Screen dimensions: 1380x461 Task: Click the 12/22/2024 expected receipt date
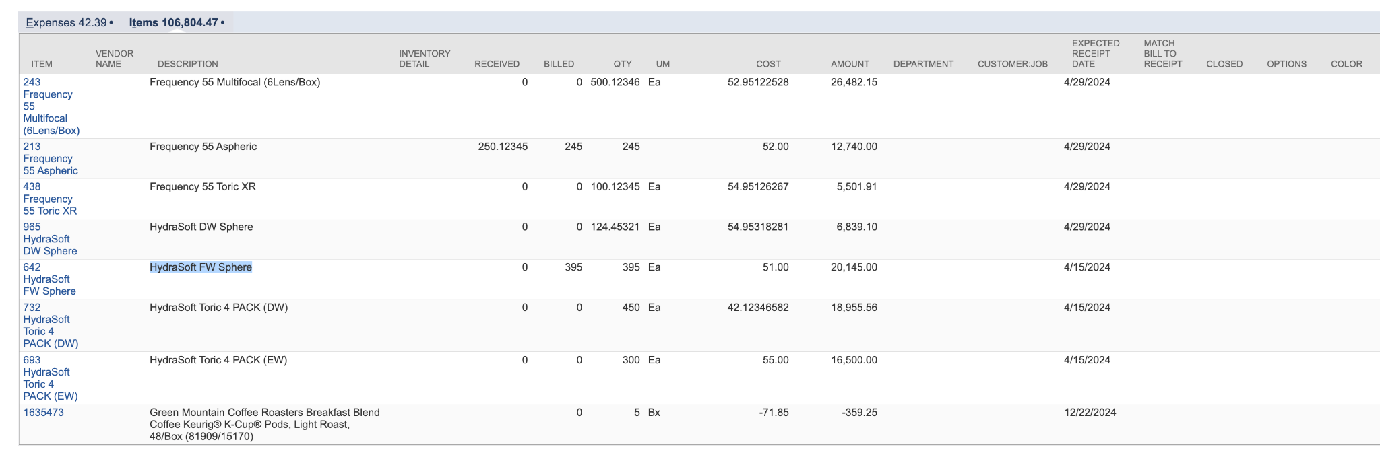click(x=1090, y=413)
